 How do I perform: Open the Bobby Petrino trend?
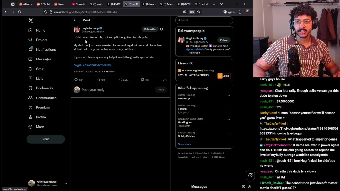point(186,136)
